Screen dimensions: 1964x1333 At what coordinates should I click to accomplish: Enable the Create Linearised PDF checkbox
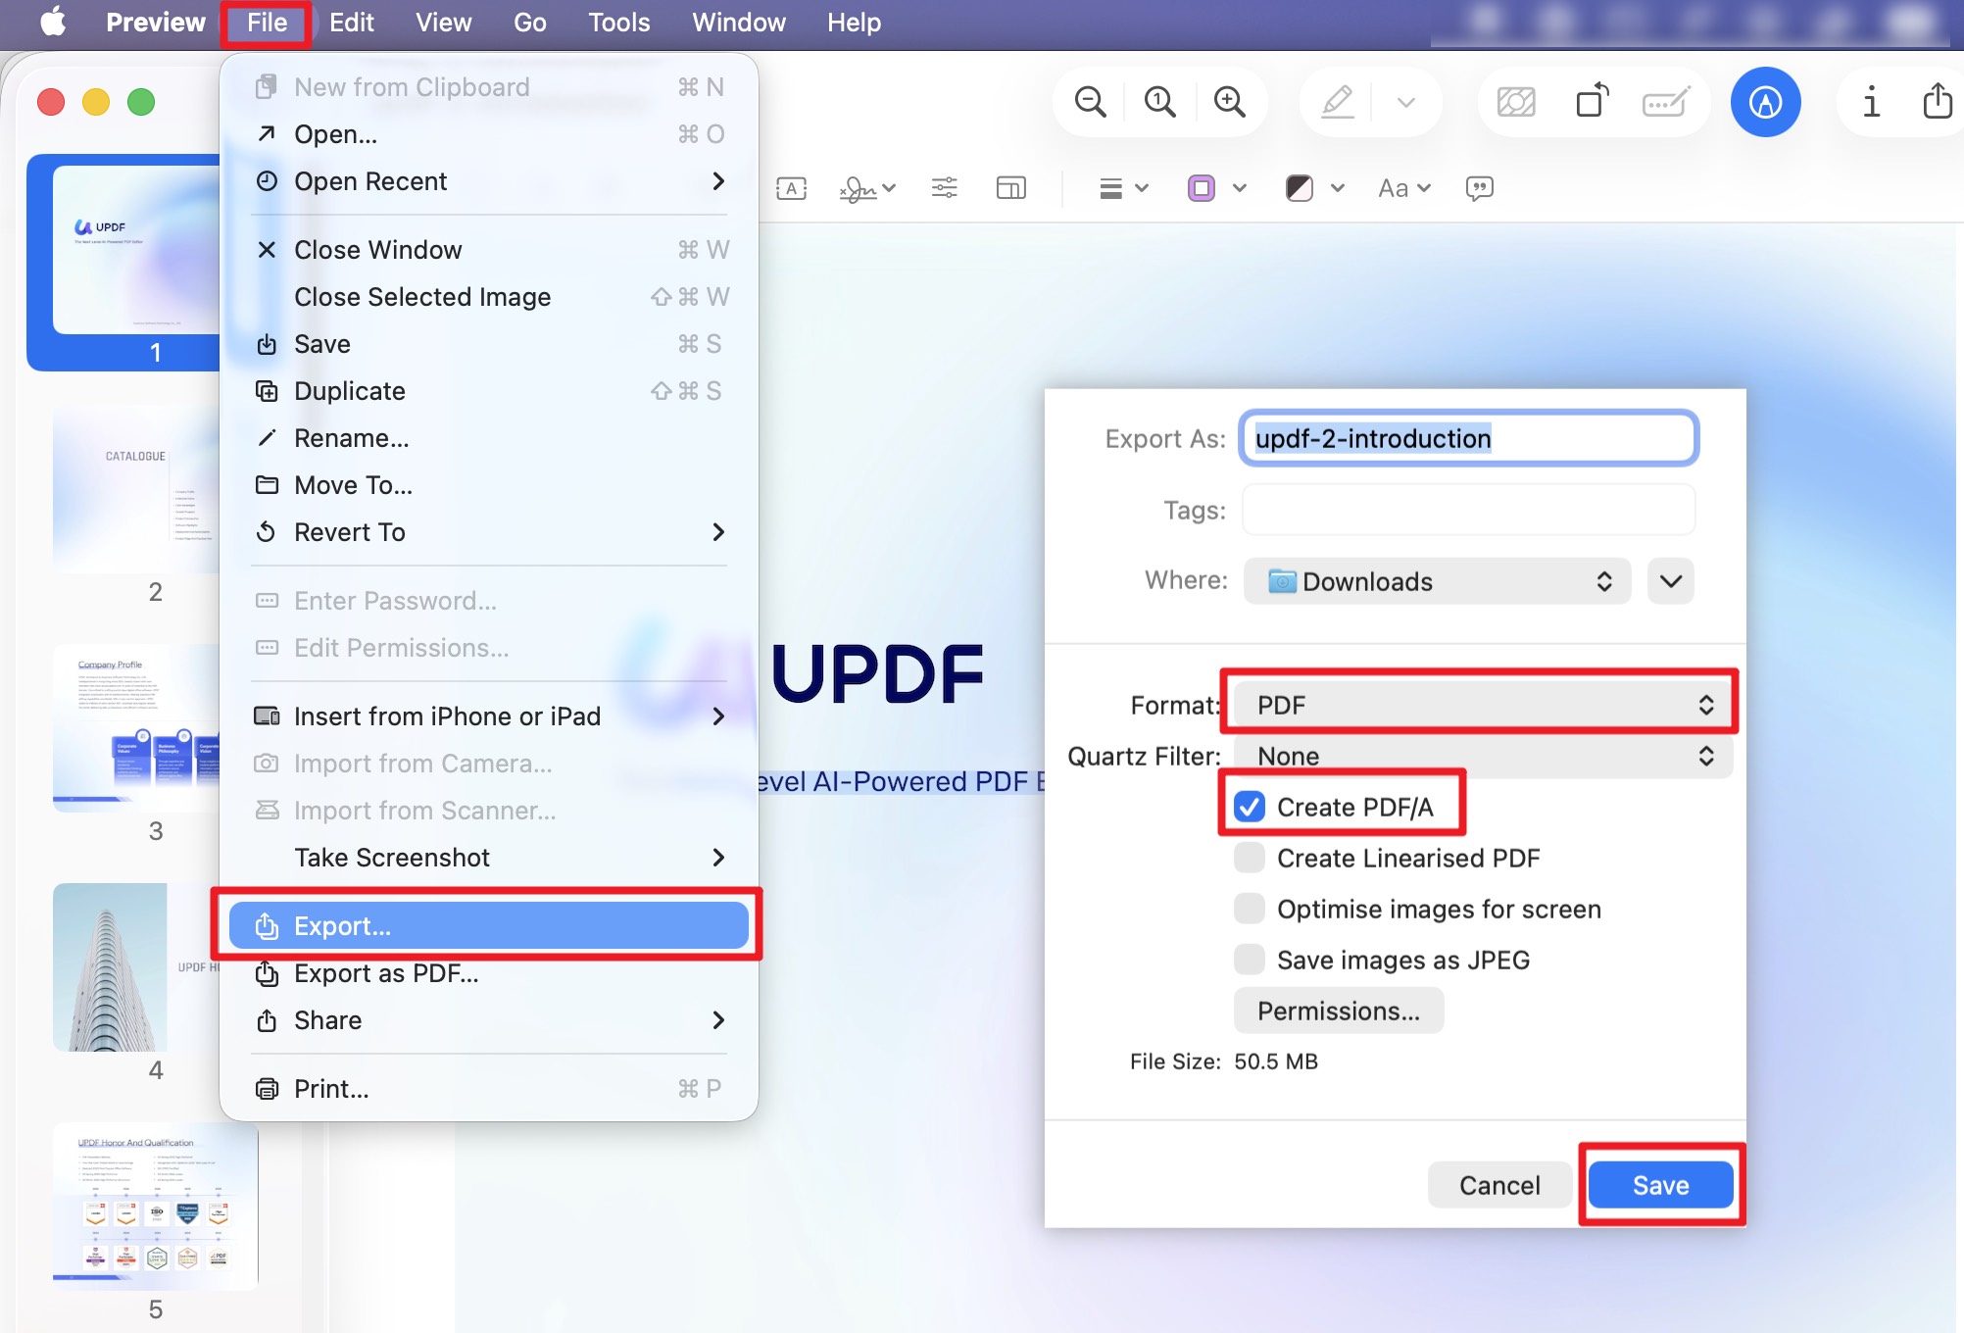1250,858
